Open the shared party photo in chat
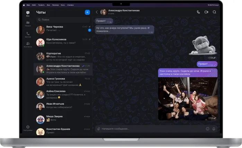The image size is (242, 148). pyautogui.click(x=188, y=99)
